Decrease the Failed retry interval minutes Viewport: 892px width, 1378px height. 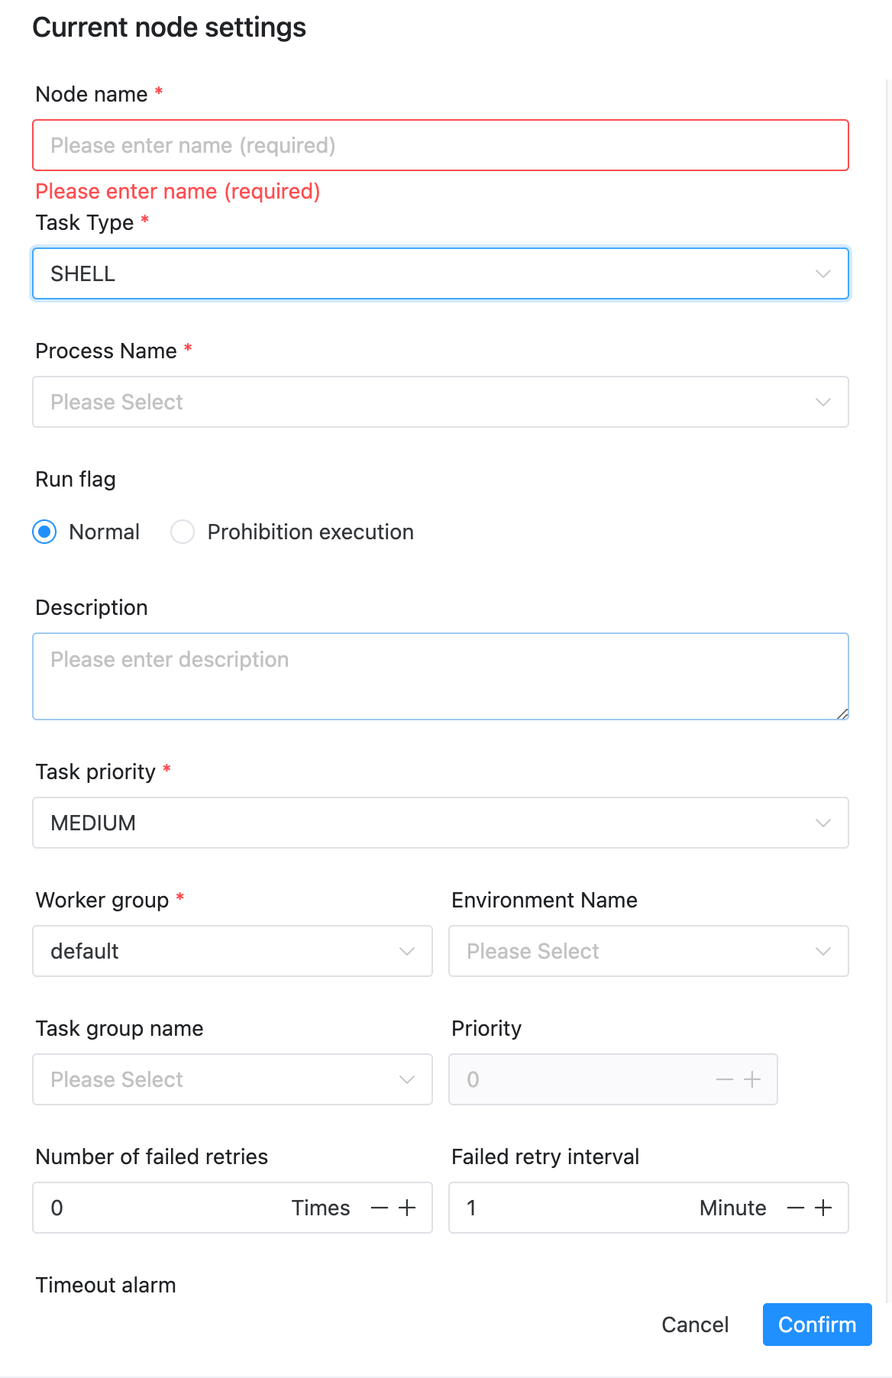(795, 1208)
